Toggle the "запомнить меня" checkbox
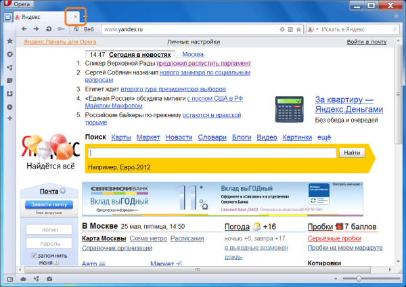The height and width of the screenshot is (287, 406). pos(34,255)
